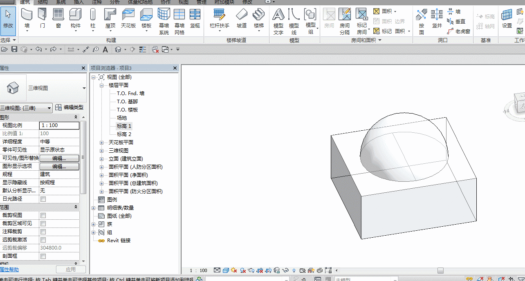Open the 注释 ribbon tab
The width and height of the screenshot is (525, 281).
click(97, 2)
